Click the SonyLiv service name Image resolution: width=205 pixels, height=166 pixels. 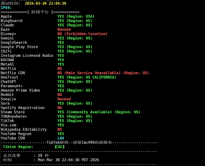8,99
